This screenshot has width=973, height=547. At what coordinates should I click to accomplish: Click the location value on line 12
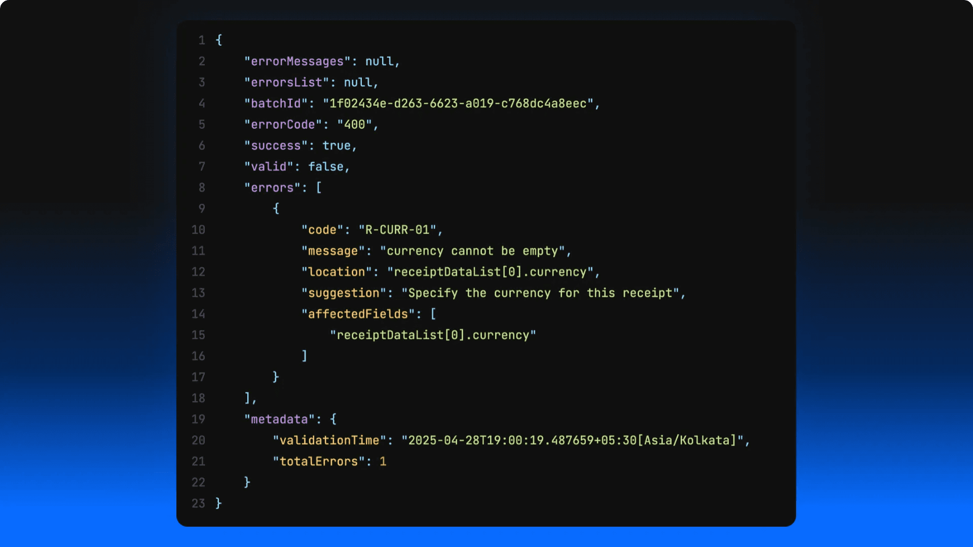tap(490, 272)
